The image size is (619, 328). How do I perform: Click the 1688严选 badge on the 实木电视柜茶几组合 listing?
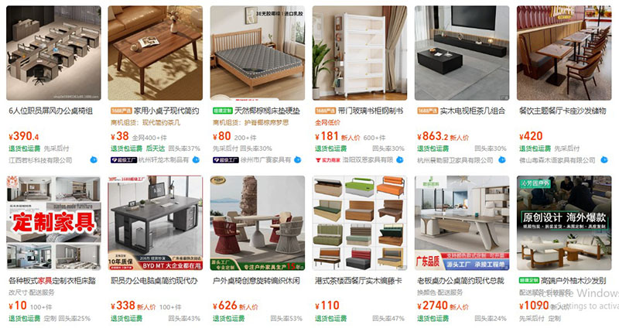point(428,111)
